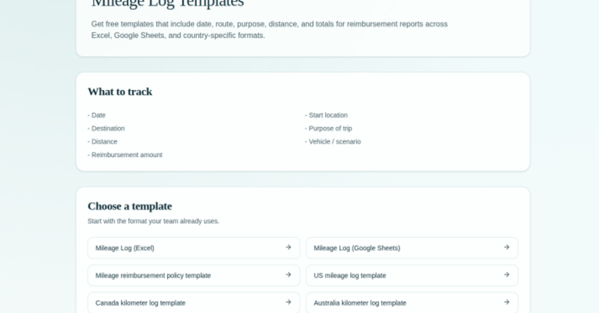This screenshot has width=599, height=313.
Task: Click the "- Destination" list item
Action: pos(106,129)
